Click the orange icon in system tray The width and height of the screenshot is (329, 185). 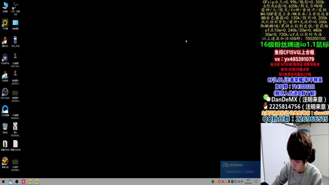coord(226,182)
